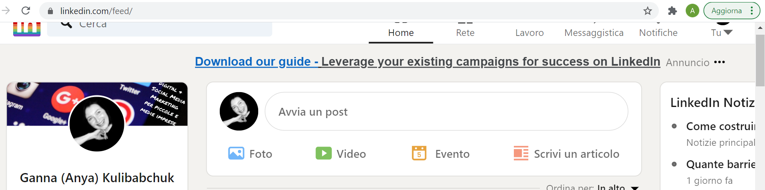Open the browser extensions puzzle icon
The image size is (765, 190).
click(672, 11)
